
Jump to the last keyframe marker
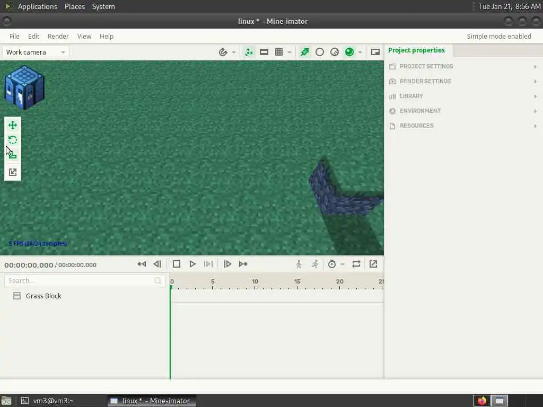pos(243,264)
